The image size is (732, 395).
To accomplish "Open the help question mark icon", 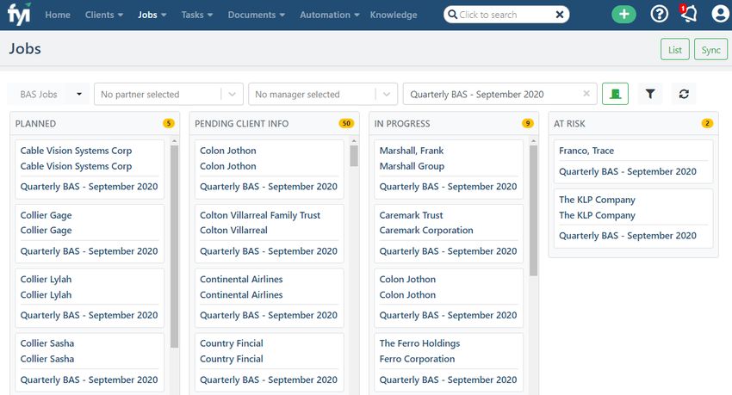I will [x=659, y=15].
